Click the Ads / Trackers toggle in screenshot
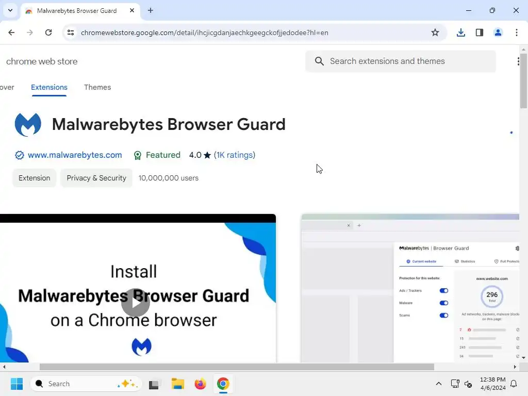 click(444, 291)
